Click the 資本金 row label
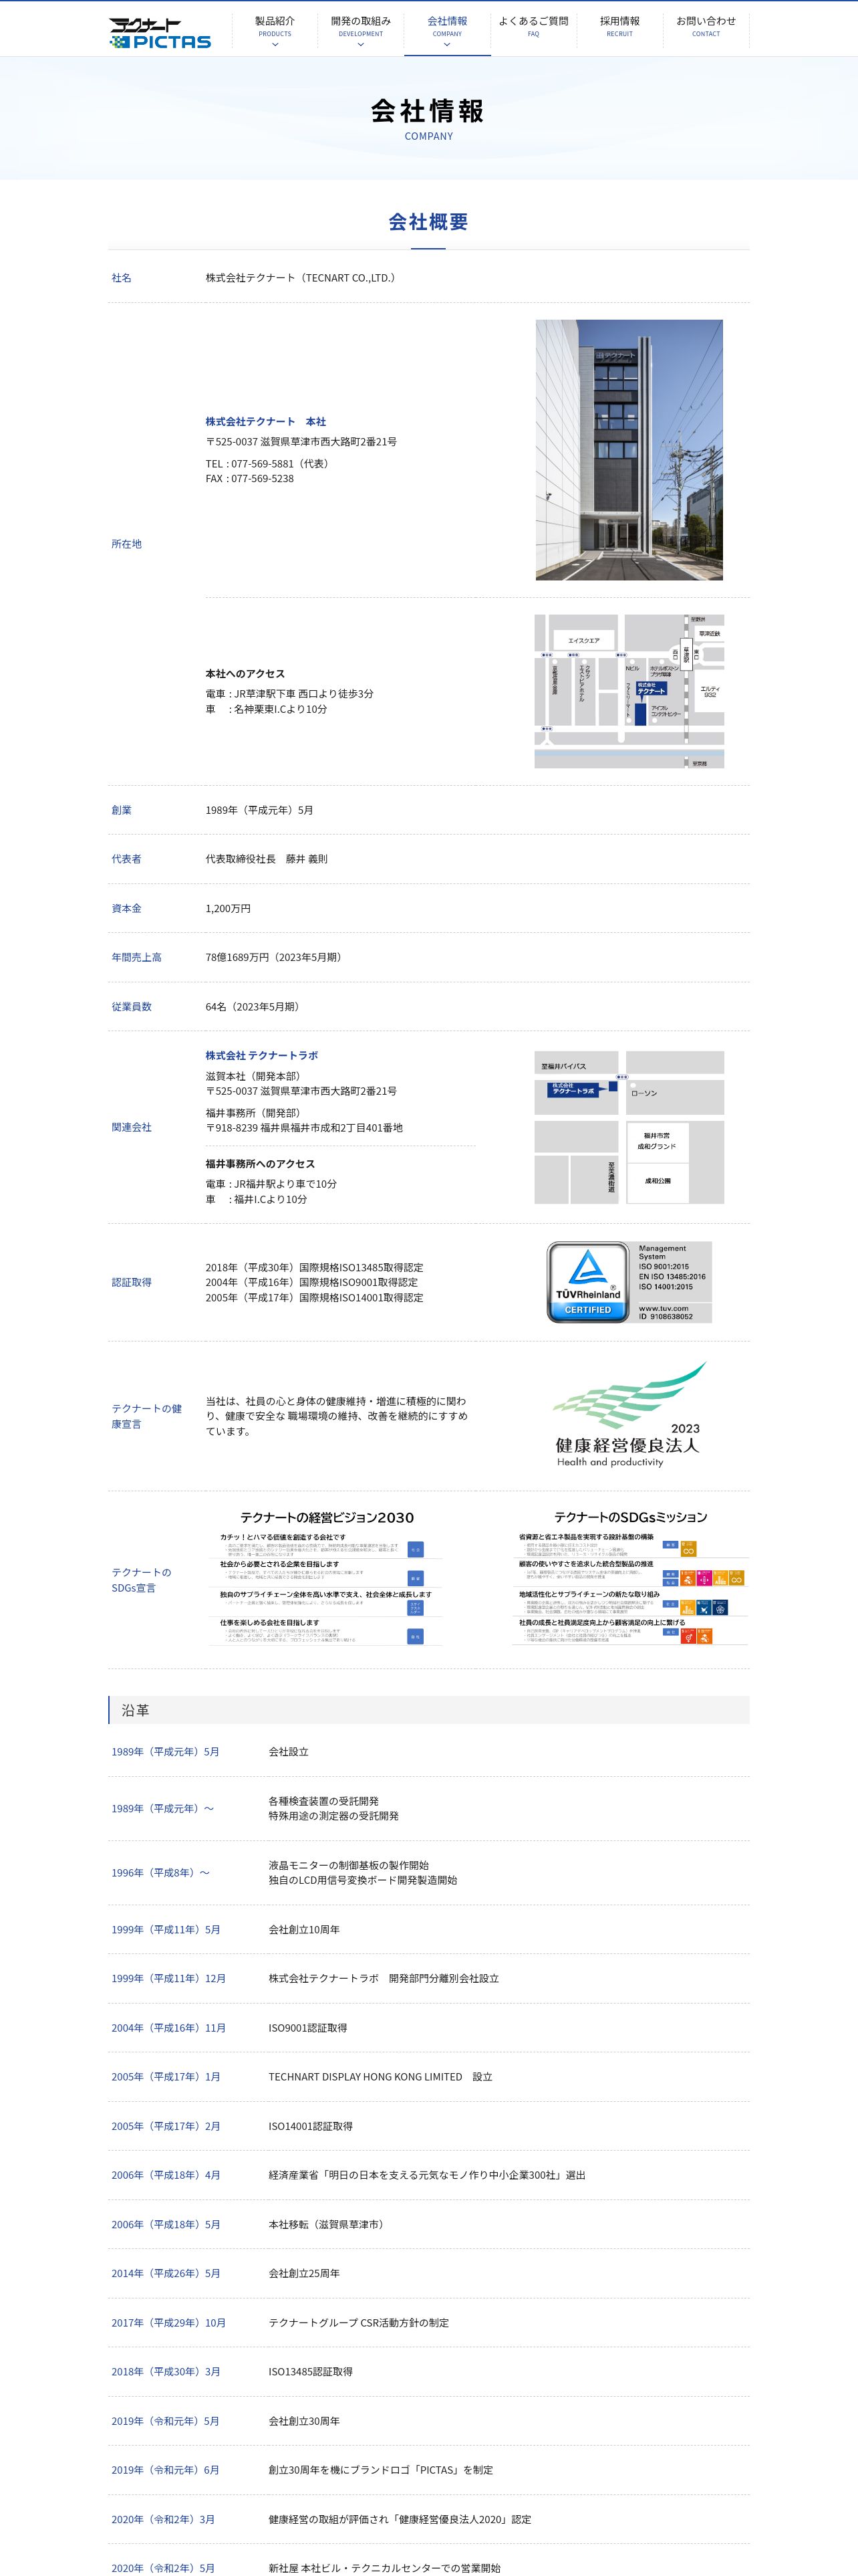 point(127,908)
